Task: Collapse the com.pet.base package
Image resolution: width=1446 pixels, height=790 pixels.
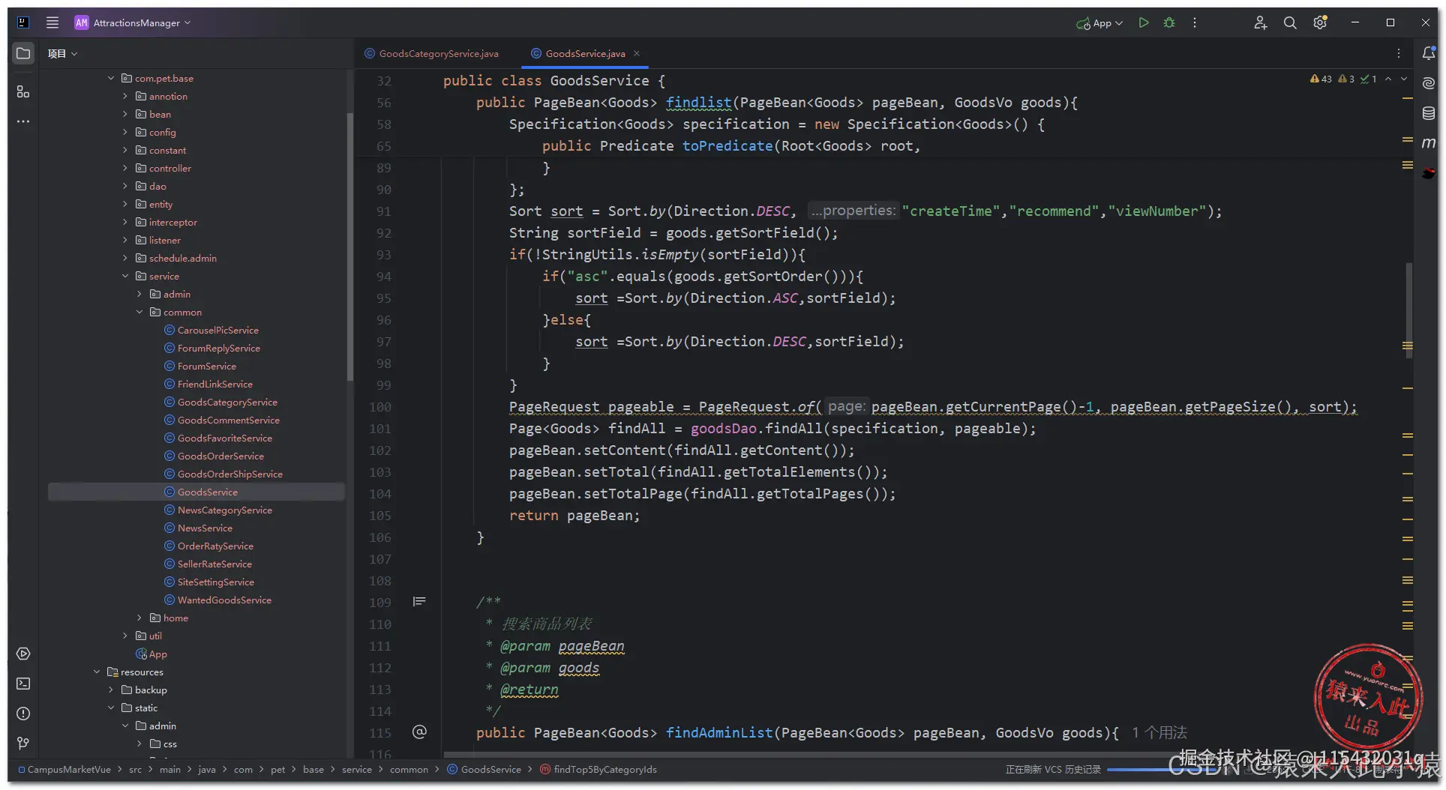Action: click(111, 78)
